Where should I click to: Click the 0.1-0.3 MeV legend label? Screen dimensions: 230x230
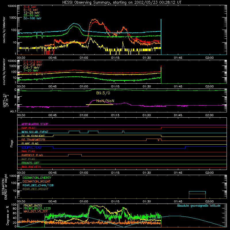pyautogui.click(x=33, y=62)
